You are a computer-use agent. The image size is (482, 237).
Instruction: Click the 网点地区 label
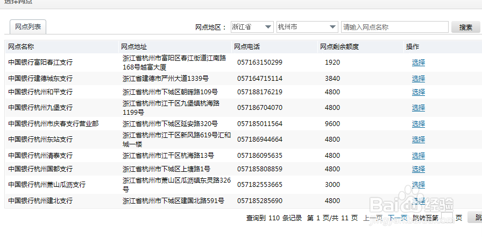coord(211,27)
